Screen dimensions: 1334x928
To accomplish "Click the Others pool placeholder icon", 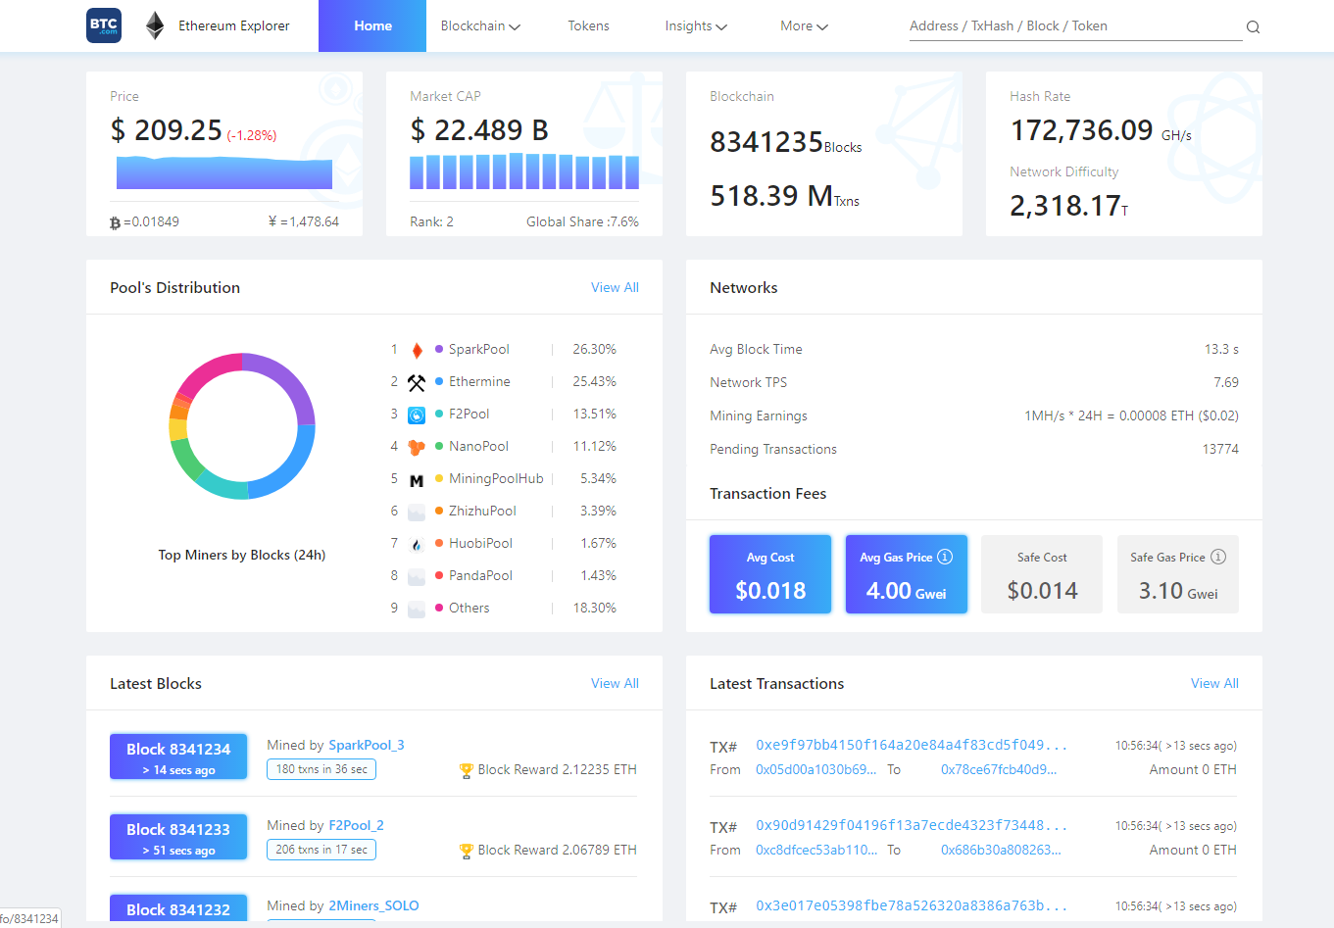I will click(417, 609).
